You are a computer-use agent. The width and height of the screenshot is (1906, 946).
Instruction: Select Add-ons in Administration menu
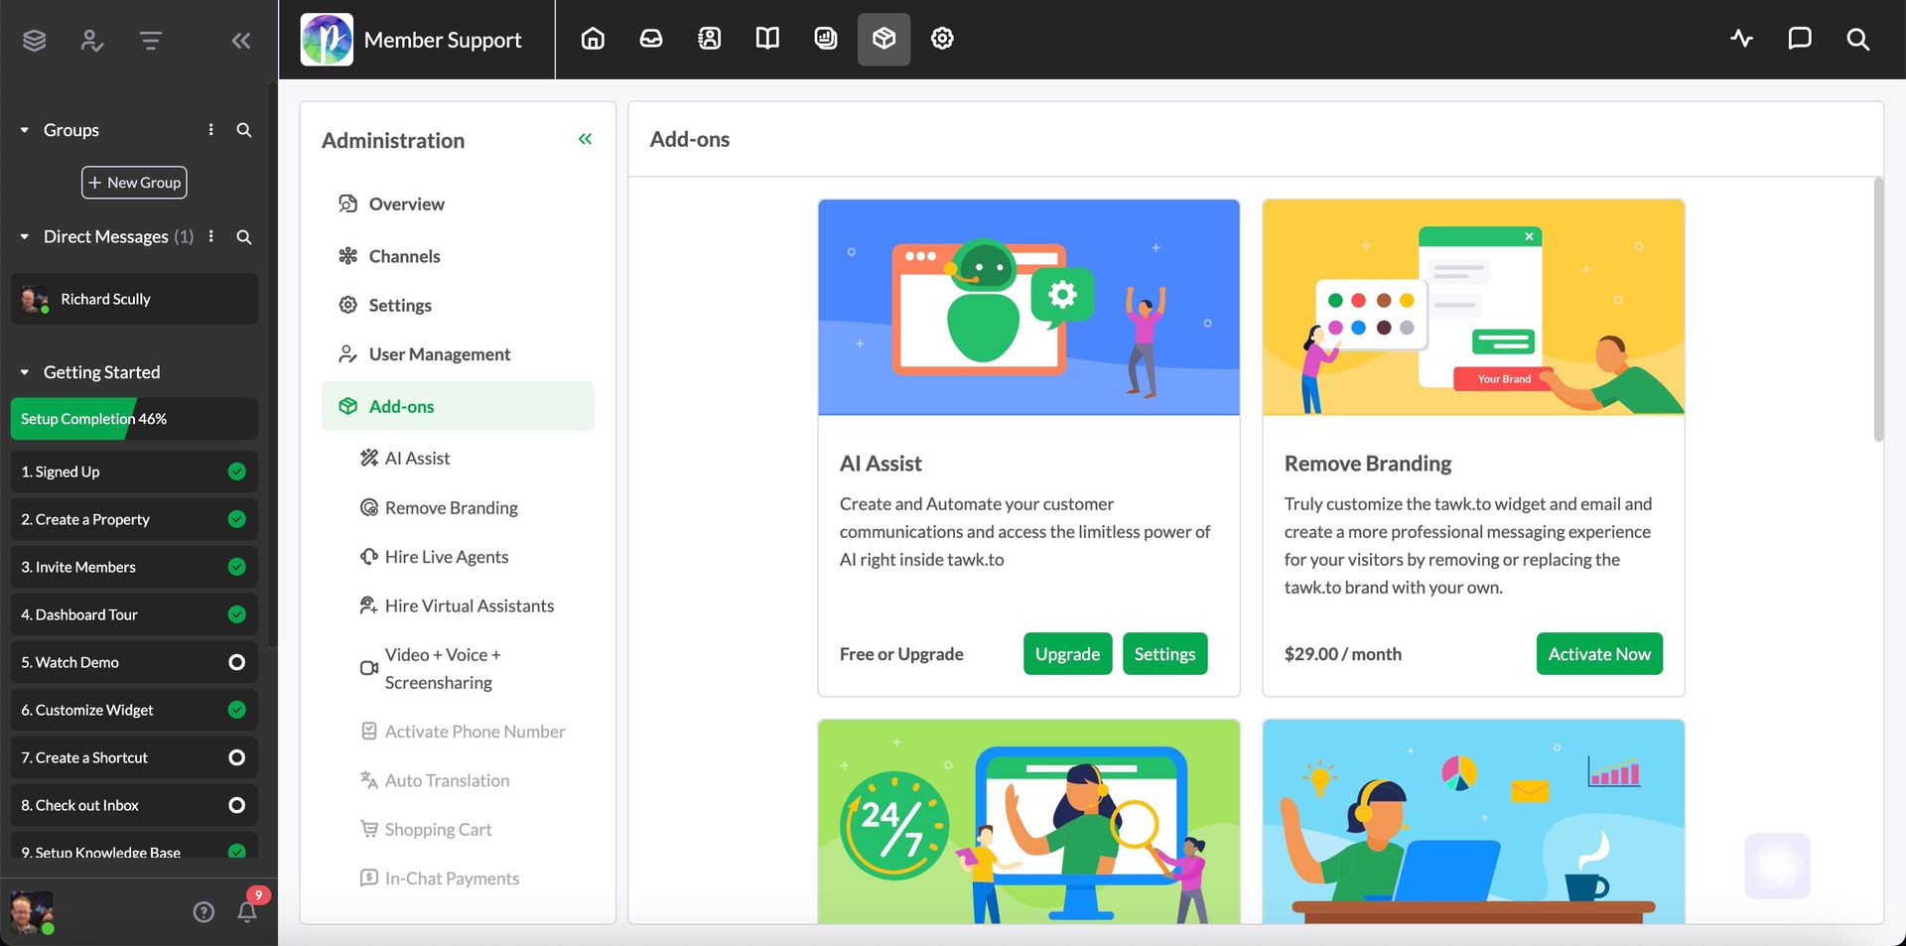coord(458,406)
